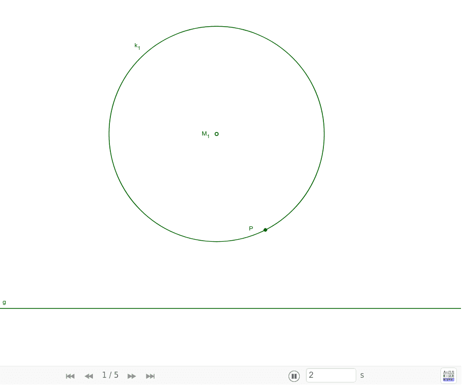
Task: Click the line label g
Action: [x=4, y=302]
